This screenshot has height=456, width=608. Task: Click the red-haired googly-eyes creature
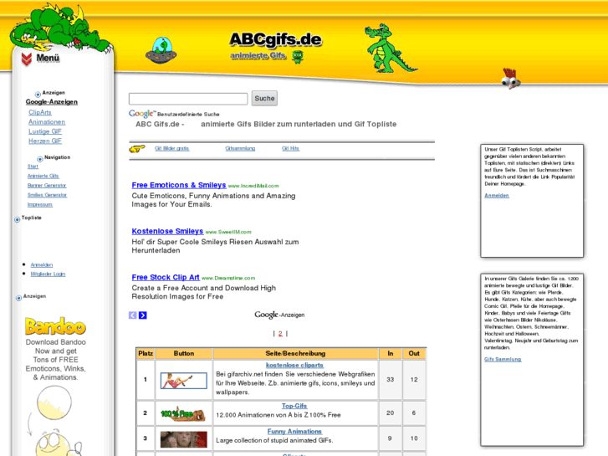tap(511, 79)
